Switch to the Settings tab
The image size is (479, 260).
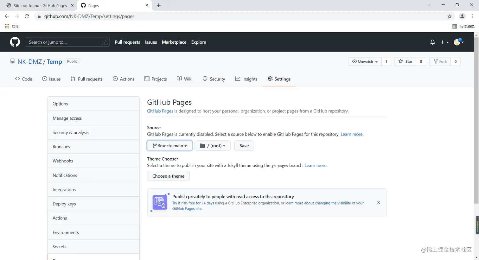[x=279, y=79]
